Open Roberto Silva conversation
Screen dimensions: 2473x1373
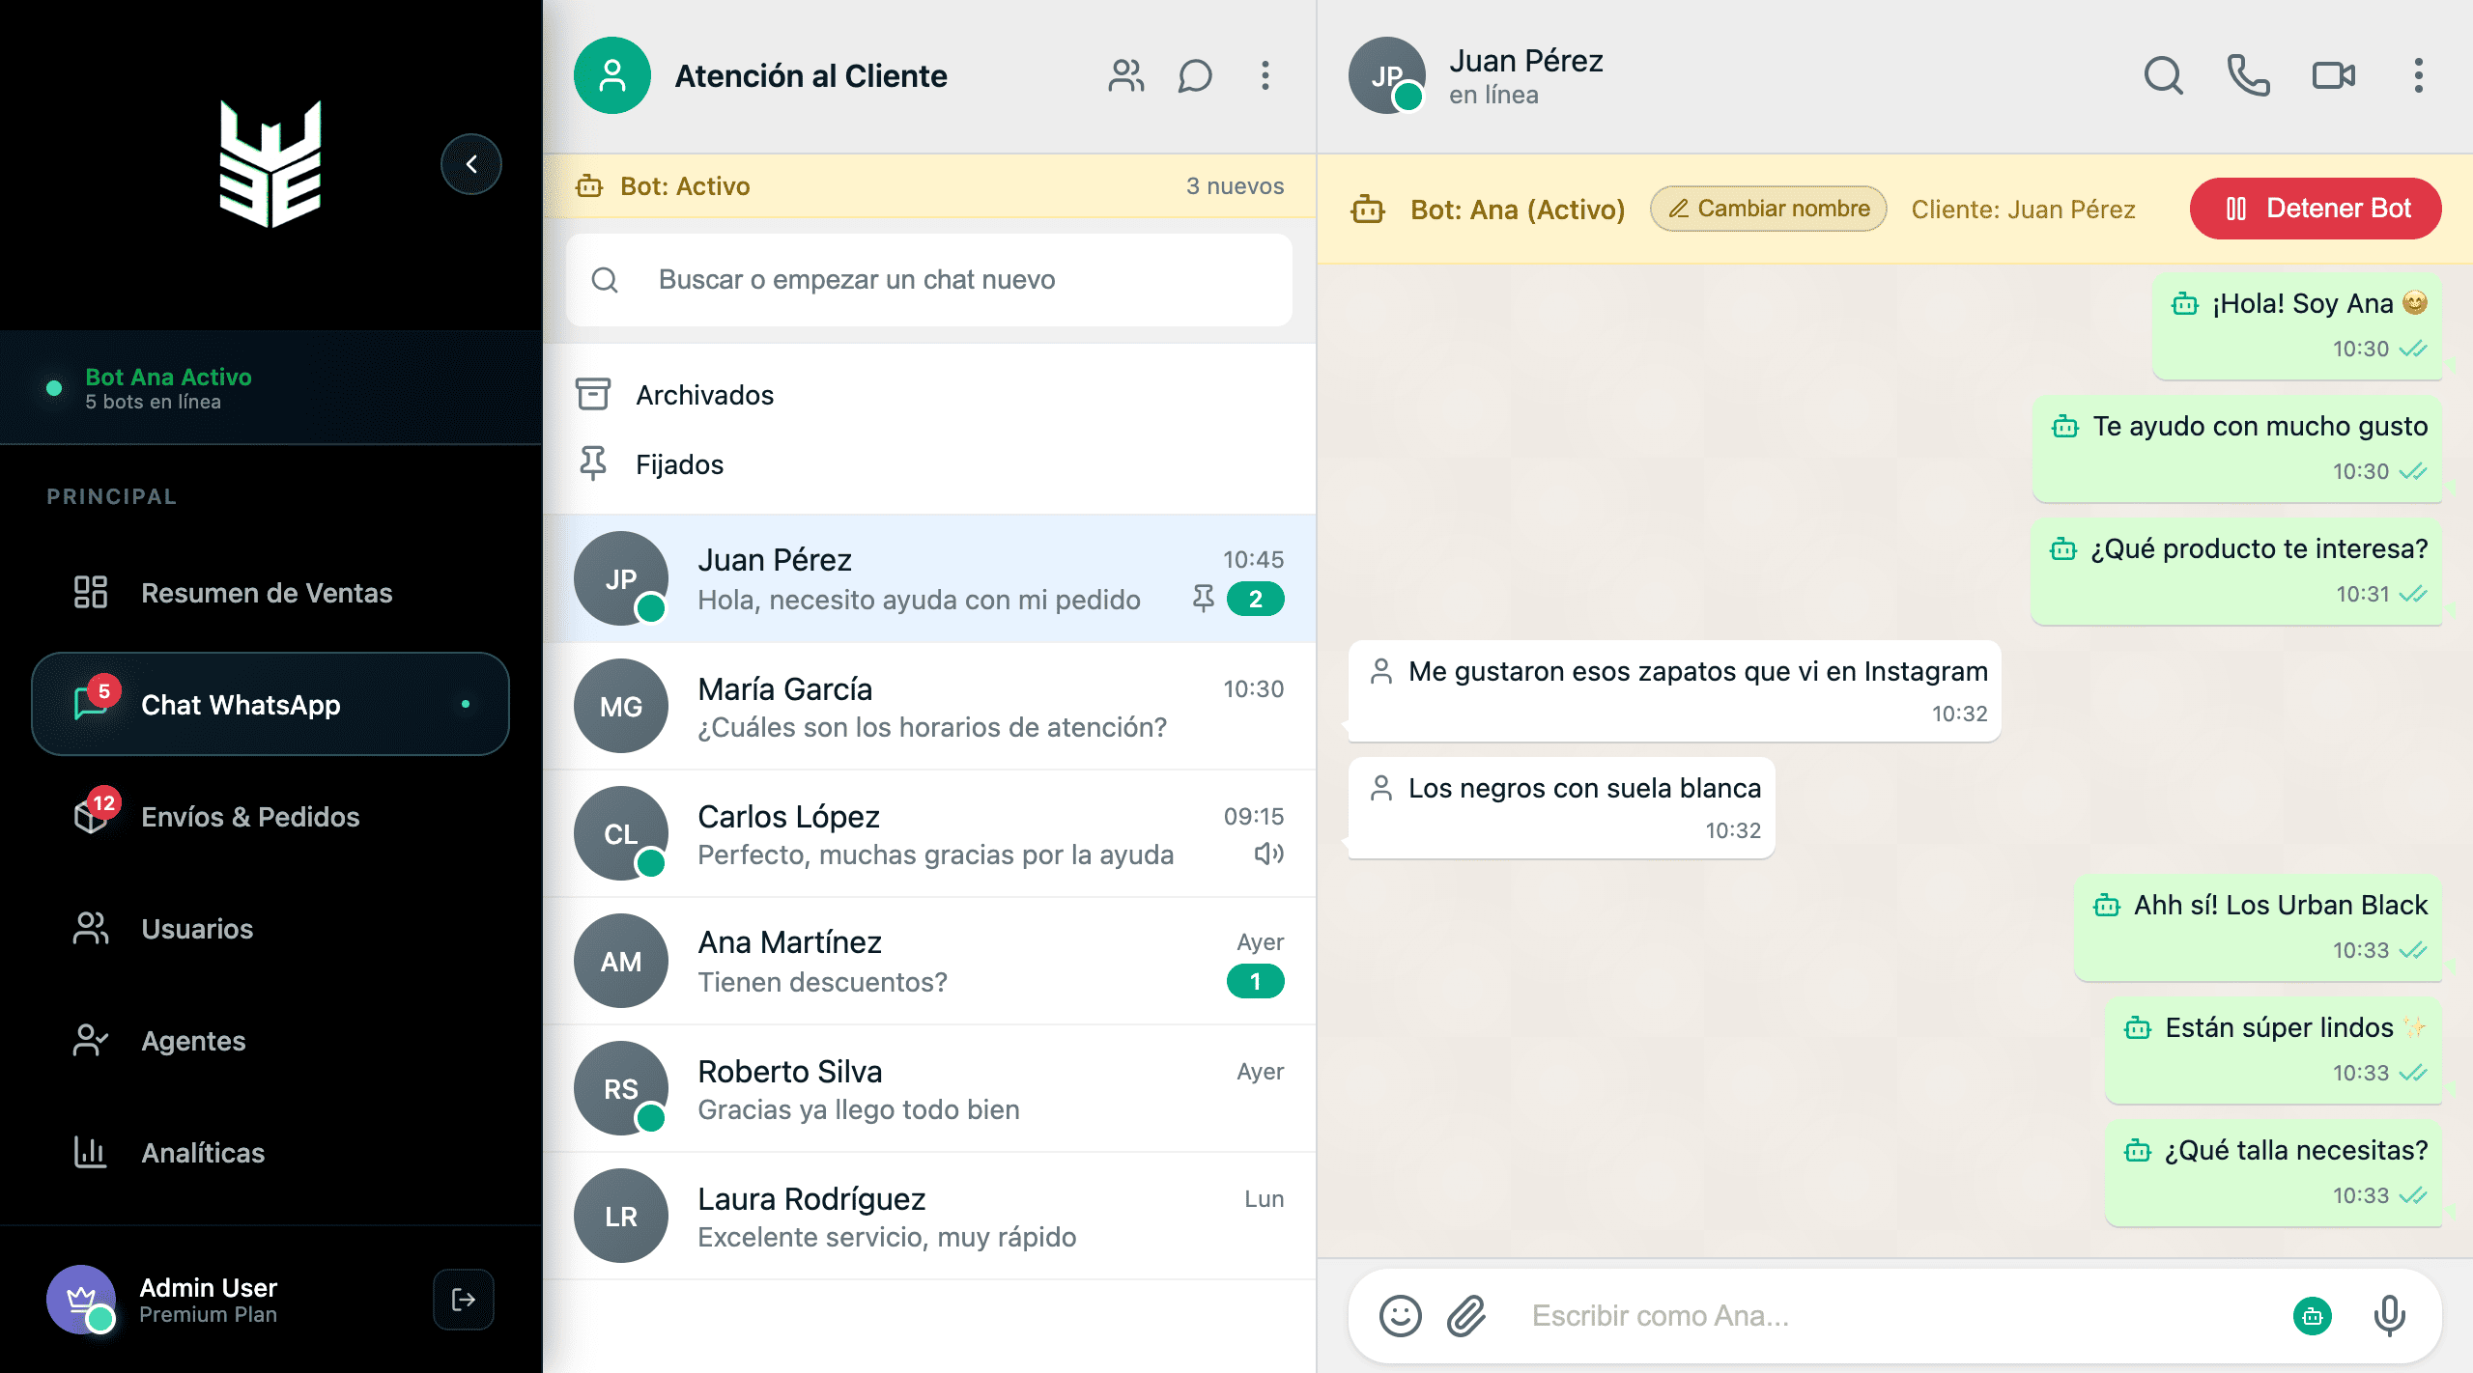(x=929, y=1088)
